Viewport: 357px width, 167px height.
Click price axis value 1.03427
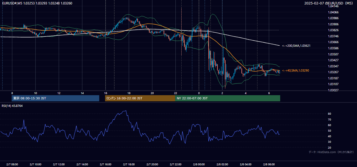click(334, 60)
